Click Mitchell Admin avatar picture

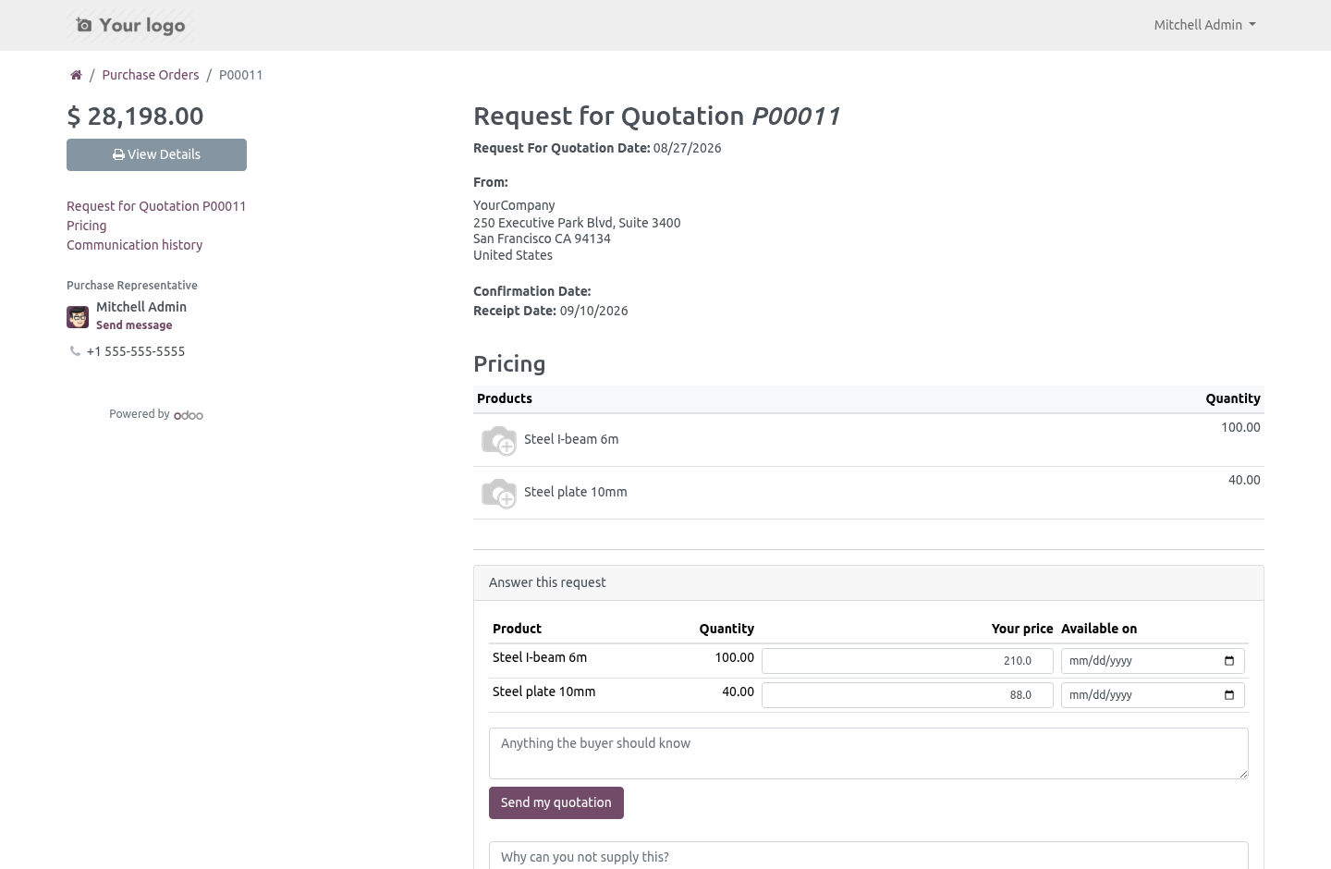coord(78,317)
